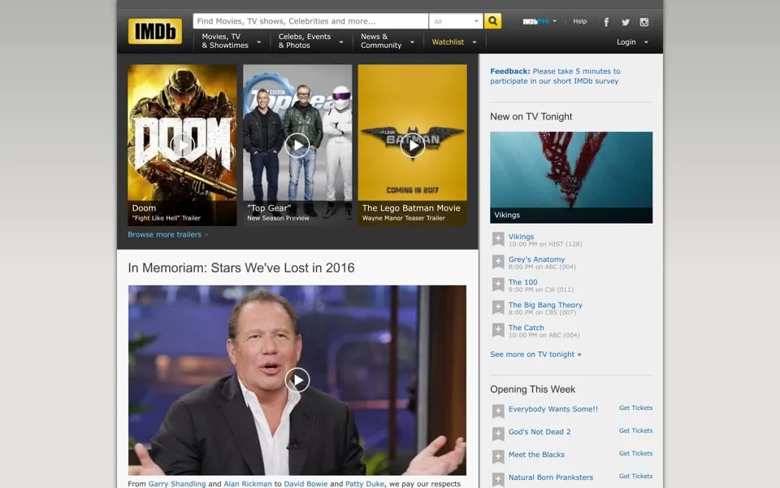Add Natural Born Pranksters to watchlist

[498, 480]
